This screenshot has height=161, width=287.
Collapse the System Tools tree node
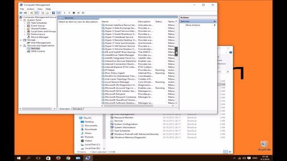(x=21, y=20)
